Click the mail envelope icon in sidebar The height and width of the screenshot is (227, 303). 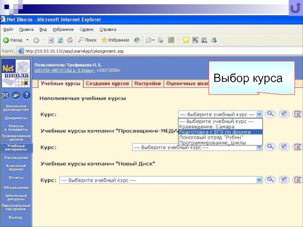[x=5, y=95]
